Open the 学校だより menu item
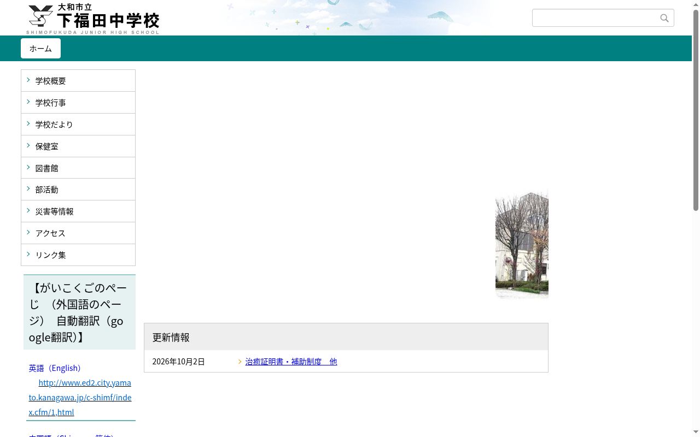This screenshot has height=437, width=700. pyautogui.click(x=78, y=125)
